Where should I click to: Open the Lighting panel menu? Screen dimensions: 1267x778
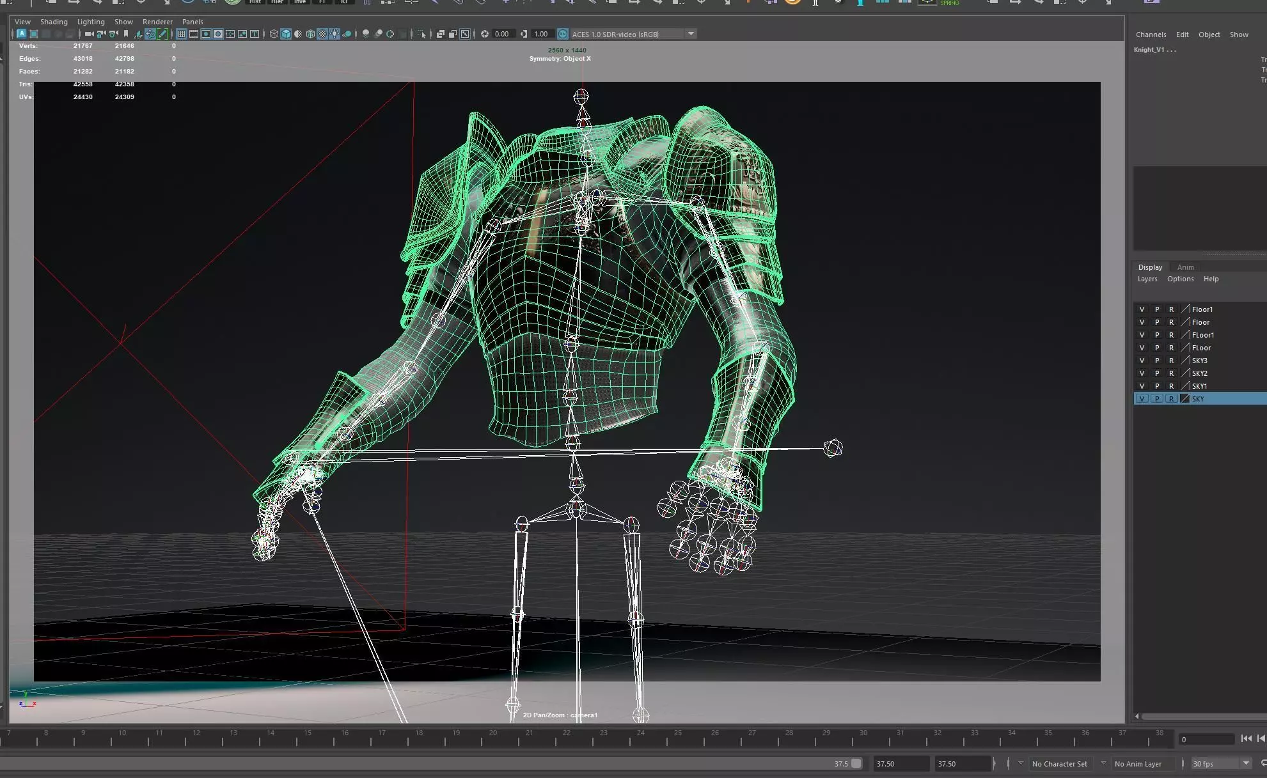point(91,22)
